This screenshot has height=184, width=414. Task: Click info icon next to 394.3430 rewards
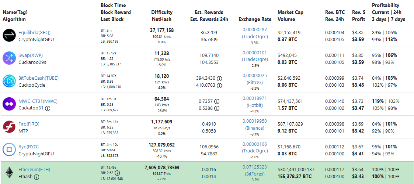[x=219, y=78]
